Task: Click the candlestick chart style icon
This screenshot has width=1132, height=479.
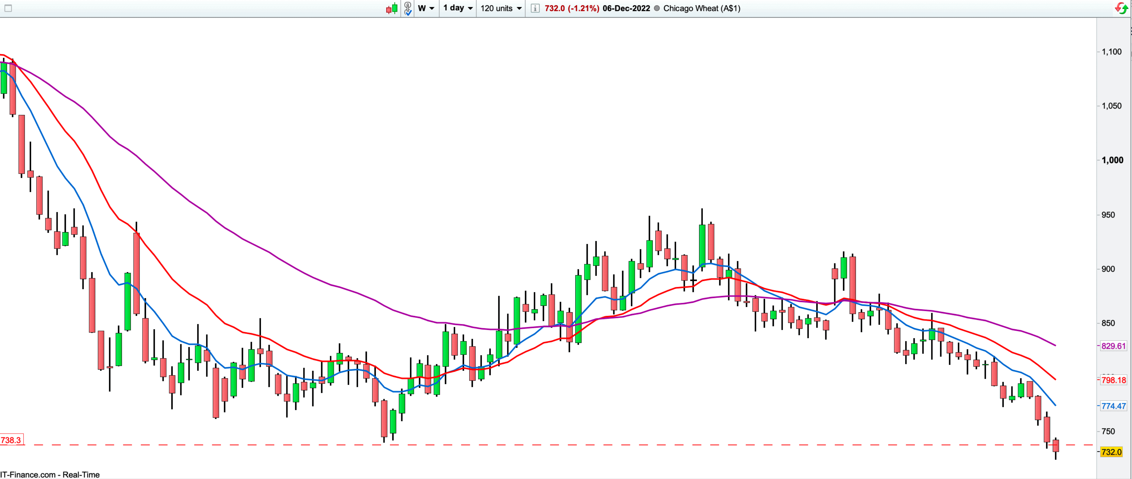Action: pos(391,8)
